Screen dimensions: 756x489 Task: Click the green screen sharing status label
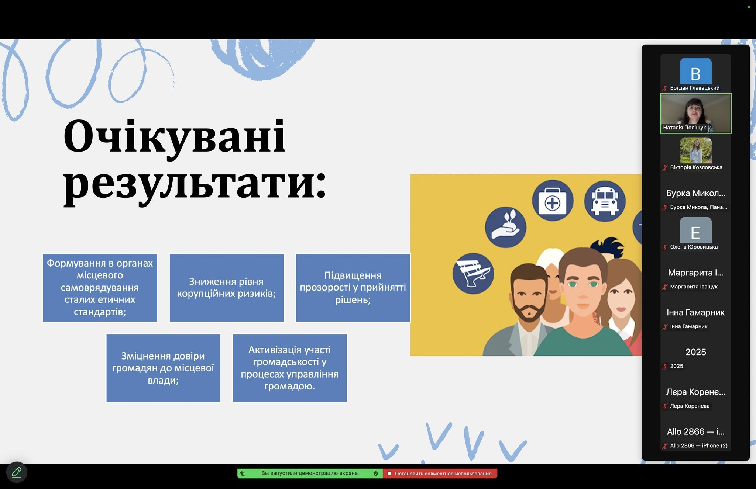pos(309,473)
